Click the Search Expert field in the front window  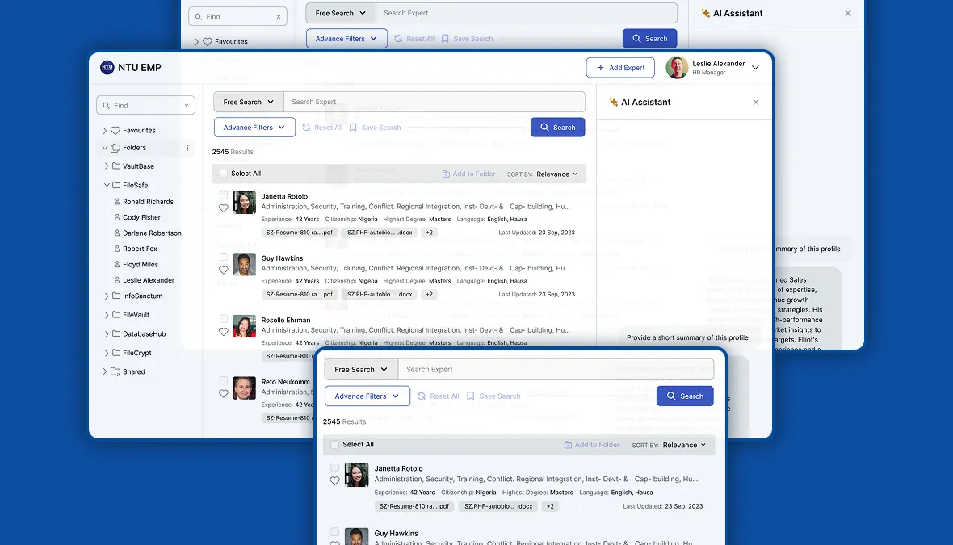pyautogui.click(x=556, y=370)
